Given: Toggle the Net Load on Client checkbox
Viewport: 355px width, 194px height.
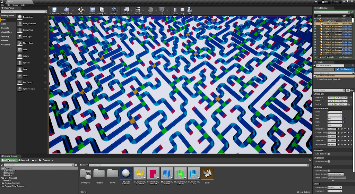Looking at the screenshot, I should pyautogui.click(x=328, y=162).
